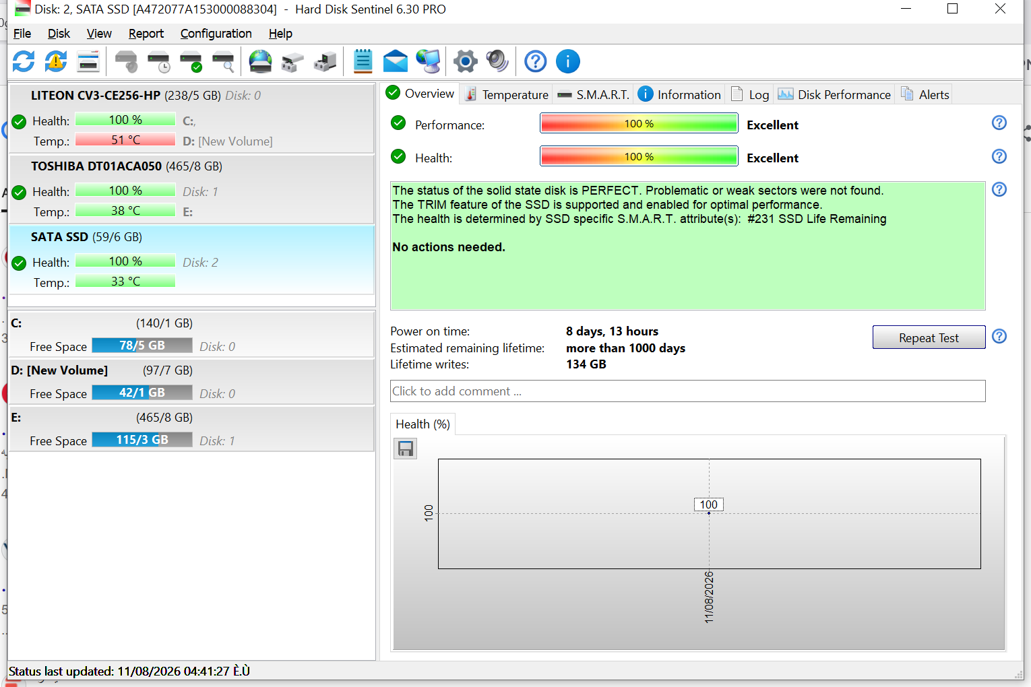This screenshot has height=687, width=1031.
Task: Click the blue notepad report icon
Action: [363, 61]
